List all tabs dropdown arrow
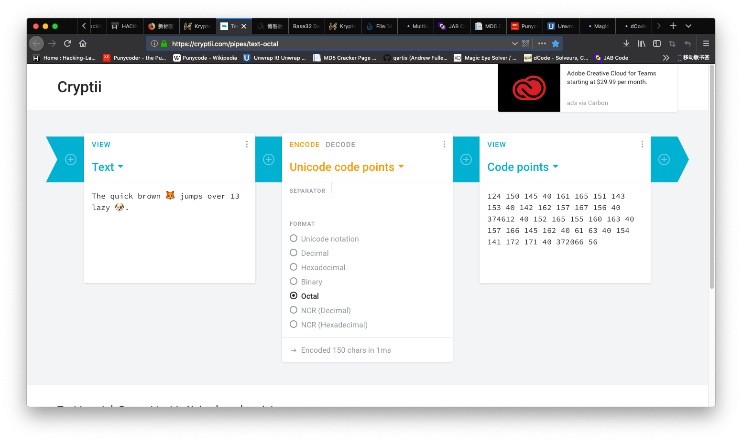This screenshot has width=742, height=442. (688, 26)
